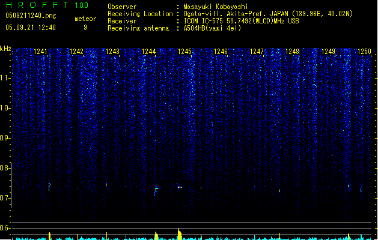Click the Receiver label

122,21
